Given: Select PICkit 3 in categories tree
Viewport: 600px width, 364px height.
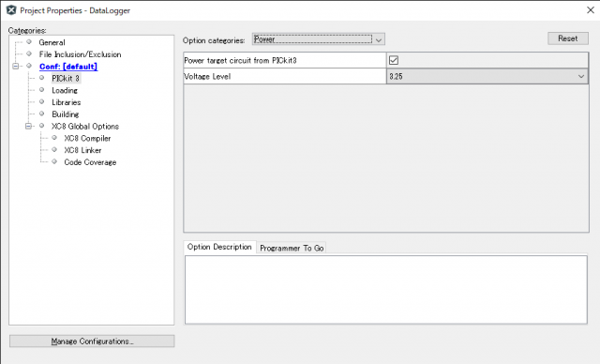Looking at the screenshot, I should pyautogui.click(x=66, y=78).
